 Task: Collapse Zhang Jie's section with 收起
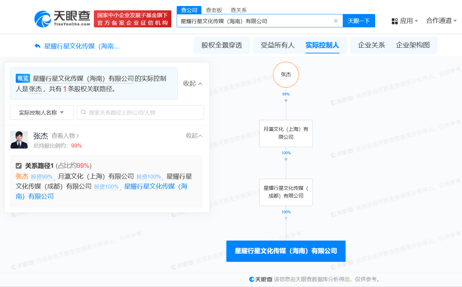(x=194, y=135)
